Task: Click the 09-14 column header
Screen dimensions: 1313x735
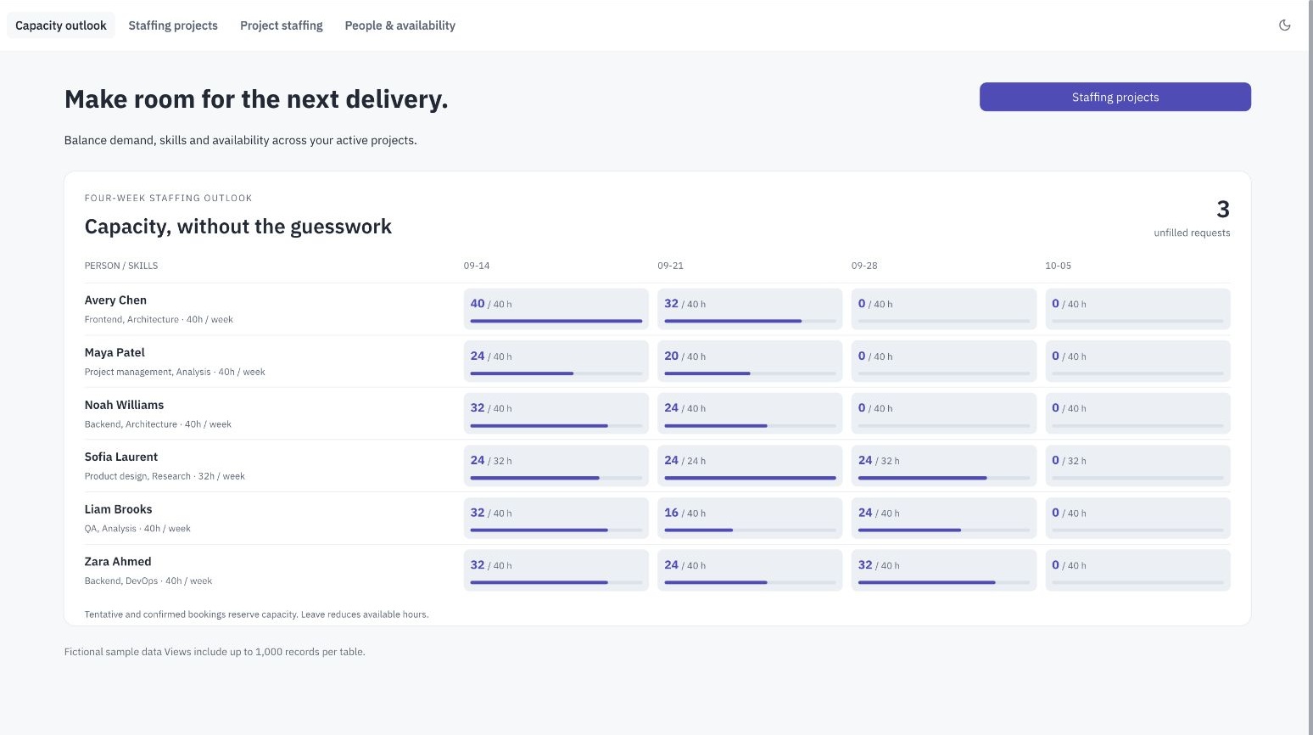Action: click(x=477, y=266)
